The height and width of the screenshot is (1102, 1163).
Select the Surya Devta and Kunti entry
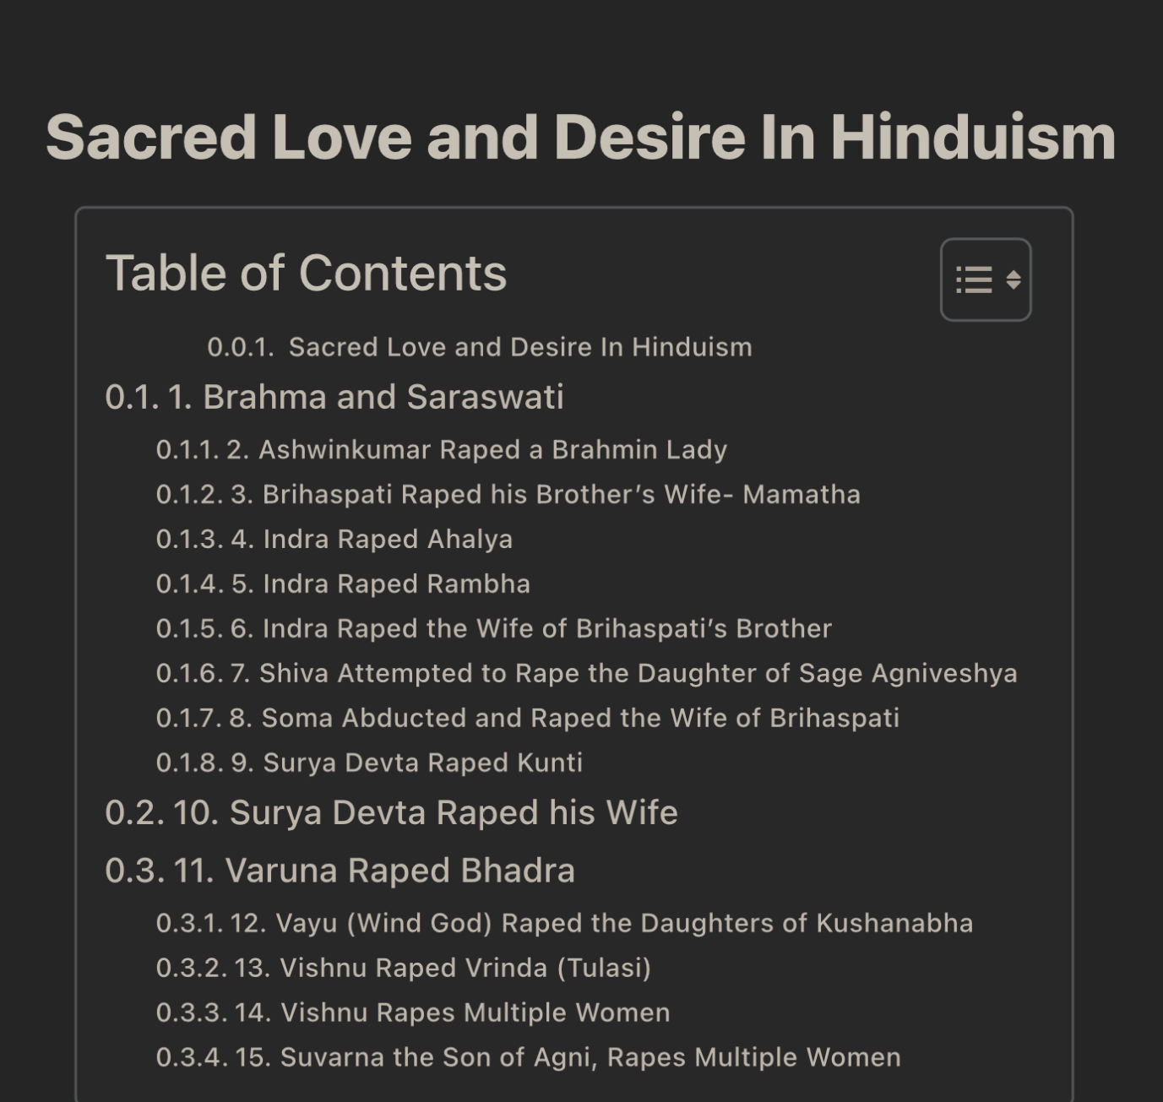[x=369, y=763]
